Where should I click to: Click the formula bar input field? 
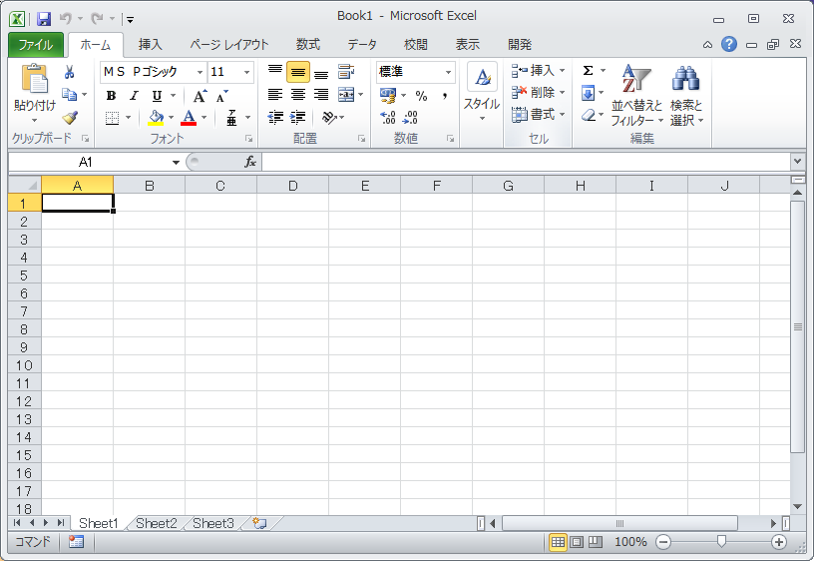pos(527,162)
